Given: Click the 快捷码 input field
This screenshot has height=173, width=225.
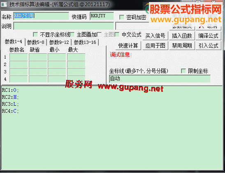Looking at the screenshot, I should tap(102, 16).
